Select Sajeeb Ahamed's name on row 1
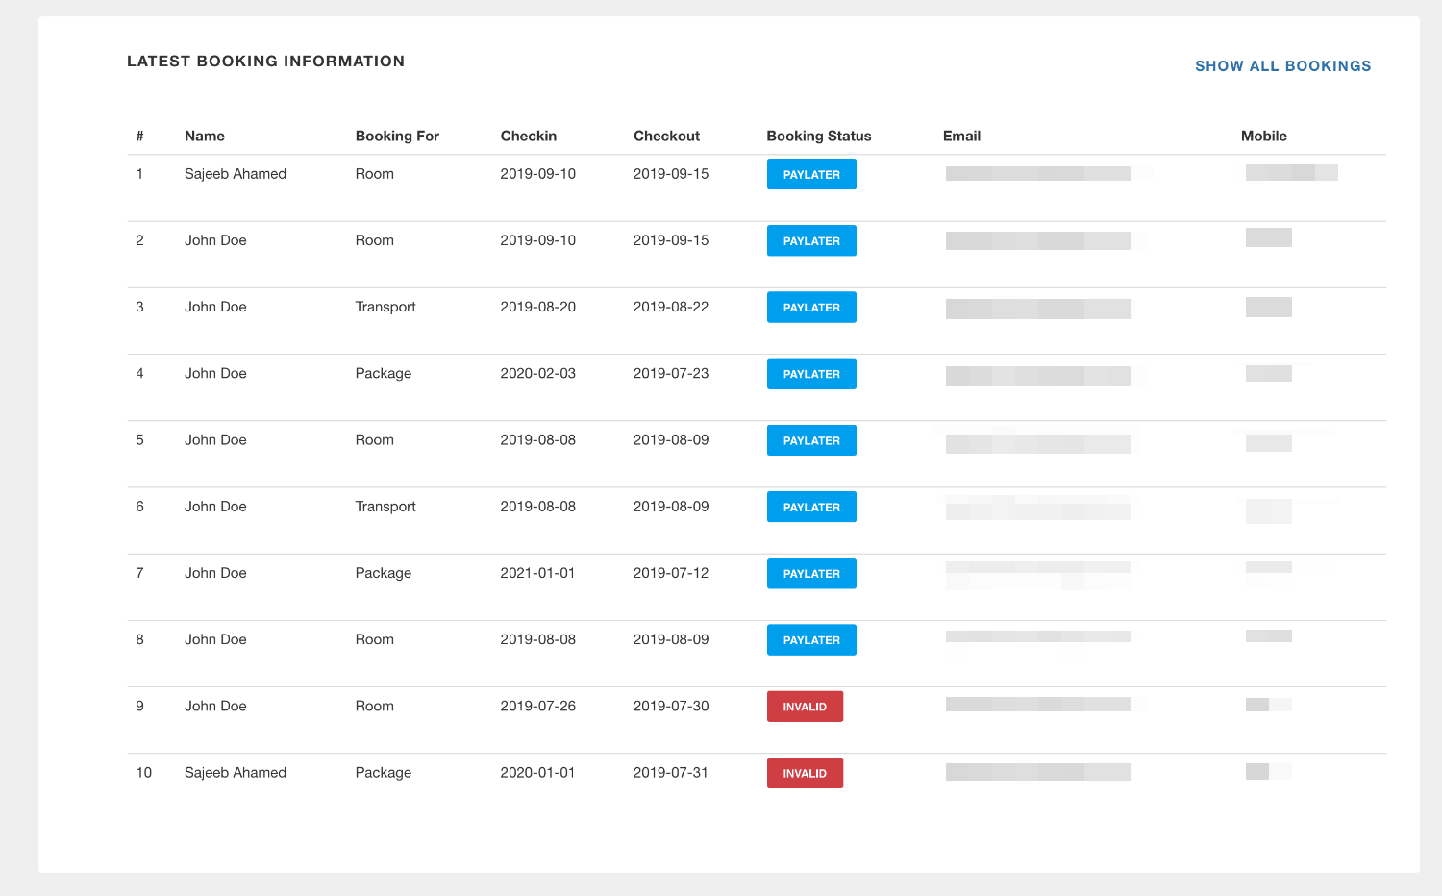 [236, 174]
